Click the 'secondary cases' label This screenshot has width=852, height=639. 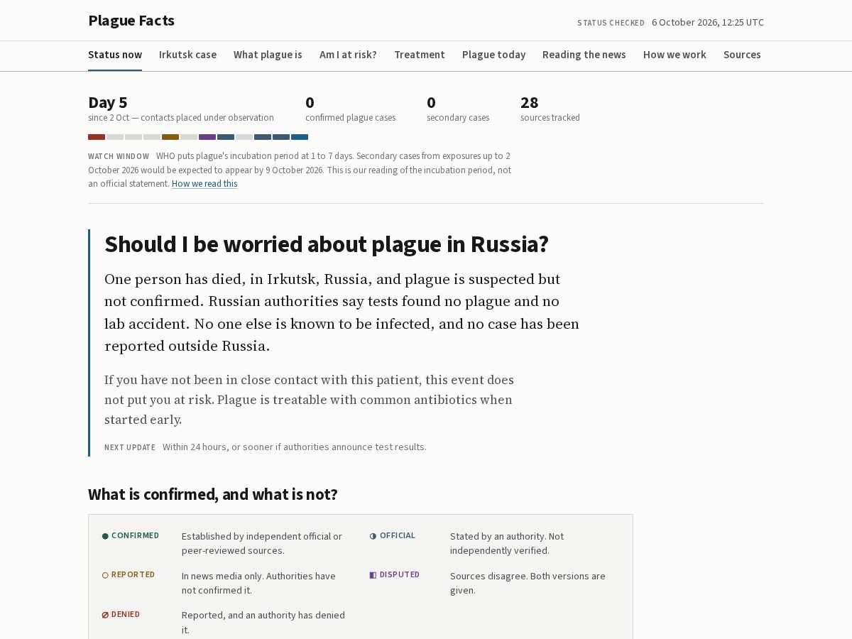pyautogui.click(x=458, y=118)
